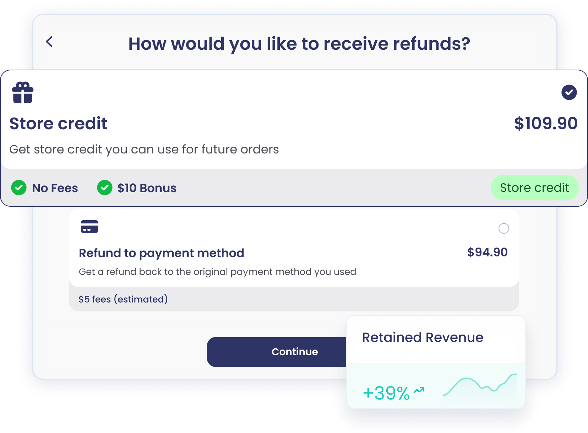The width and height of the screenshot is (588, 433).
Task: Click the green check beside $10 Bonus
Action: pos(105,188)
